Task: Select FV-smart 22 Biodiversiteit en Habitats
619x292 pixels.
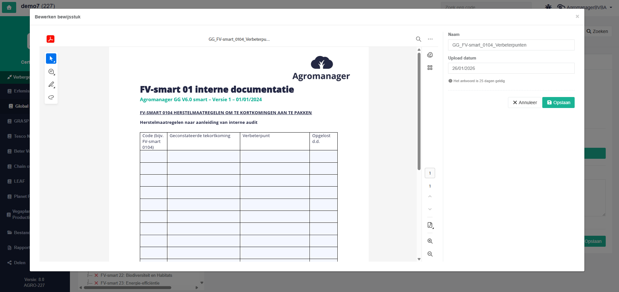Action: tap(136, 276)
